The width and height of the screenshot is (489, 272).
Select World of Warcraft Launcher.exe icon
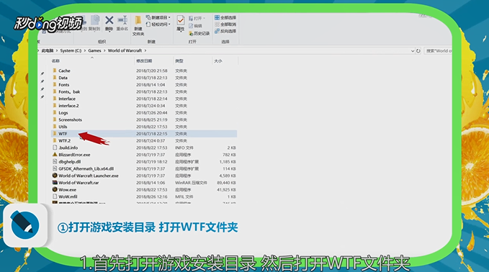[55, 176]
